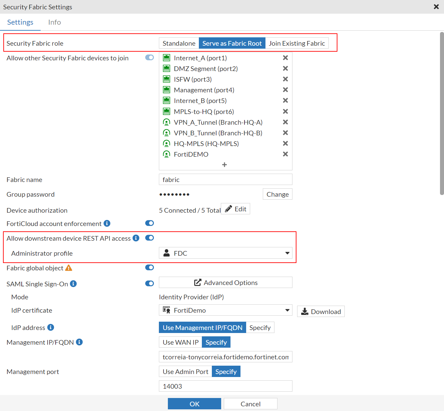
Task: Open SAML Advanced Options
Action: pos(225,283)
